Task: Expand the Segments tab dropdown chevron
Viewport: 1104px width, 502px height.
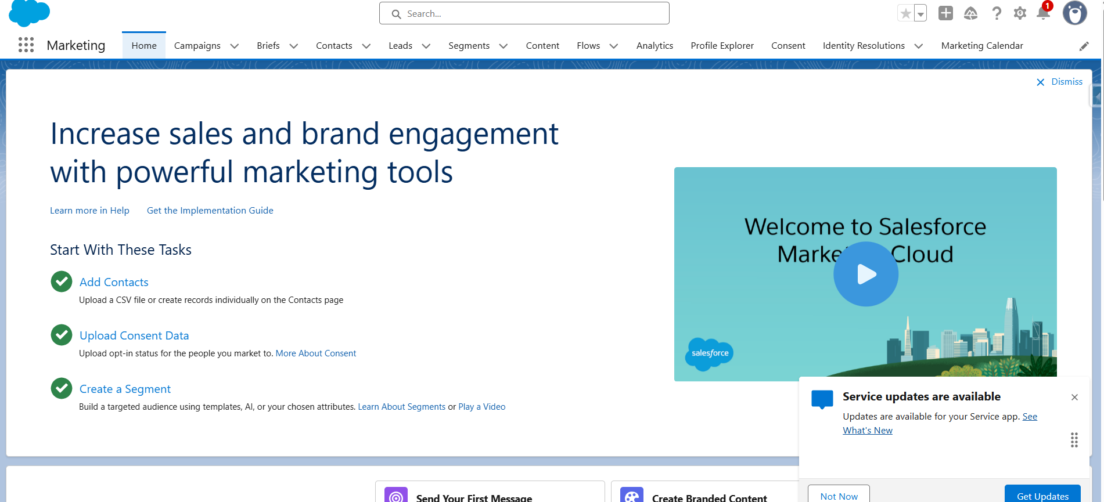Action: pos(504,46)
